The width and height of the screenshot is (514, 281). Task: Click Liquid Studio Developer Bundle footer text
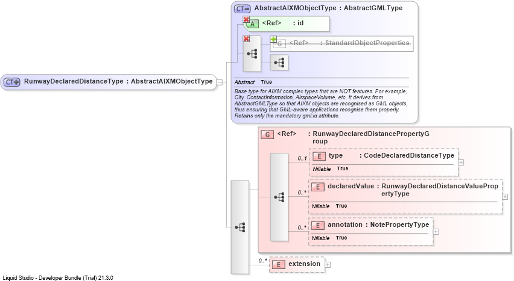[x=58, y=278]
